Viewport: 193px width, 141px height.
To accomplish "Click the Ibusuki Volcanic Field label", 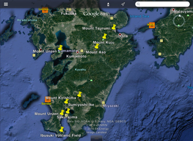I will [61, 136].
